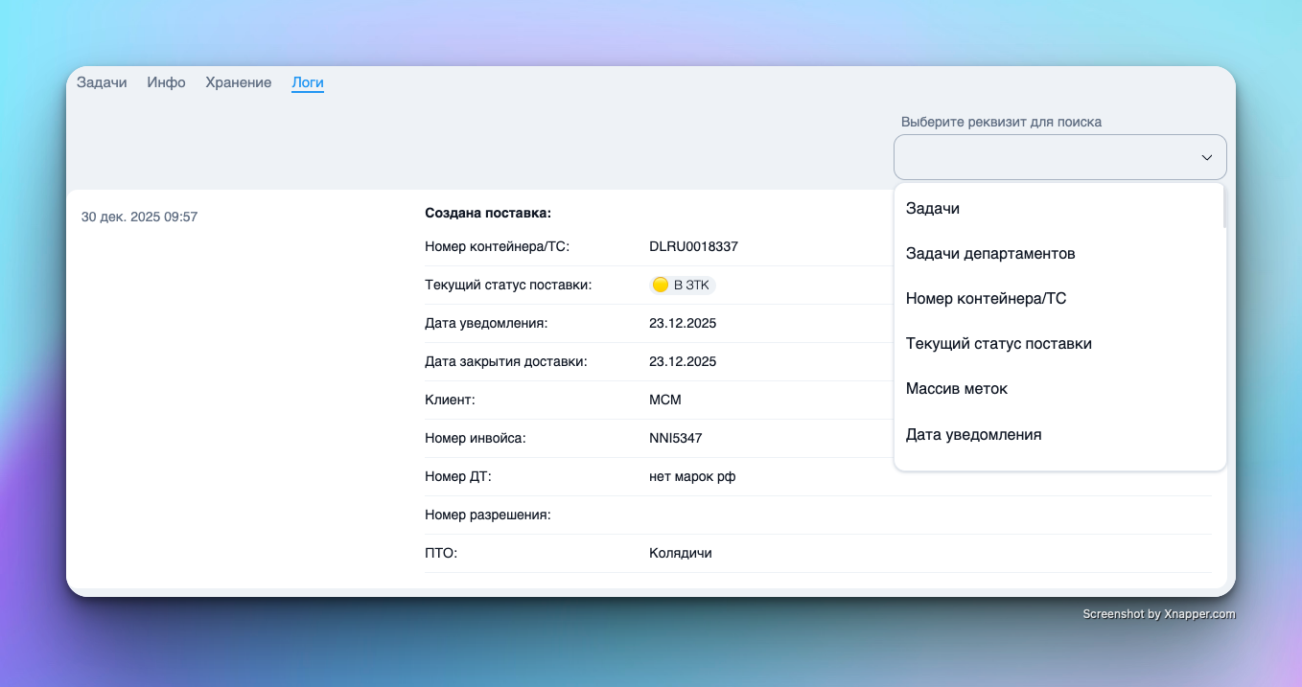Click the Клиент label
1302x687 pixels.
(x=450, y=400)
